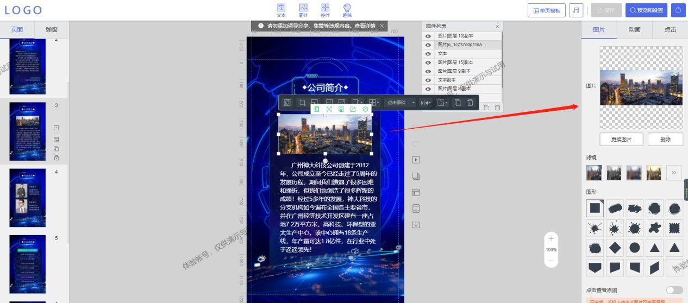688x303 pixels.
Task: Click the play preview icon beside canvas
Action: coord(416,160)
